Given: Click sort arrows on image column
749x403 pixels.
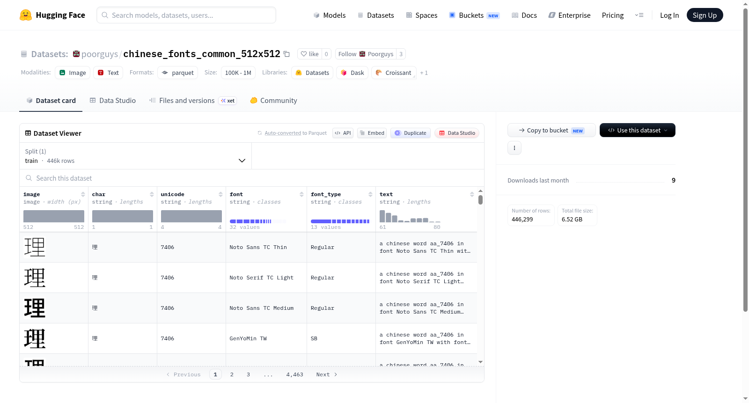Looking at the screenshot, I should (x=83, y=194).
